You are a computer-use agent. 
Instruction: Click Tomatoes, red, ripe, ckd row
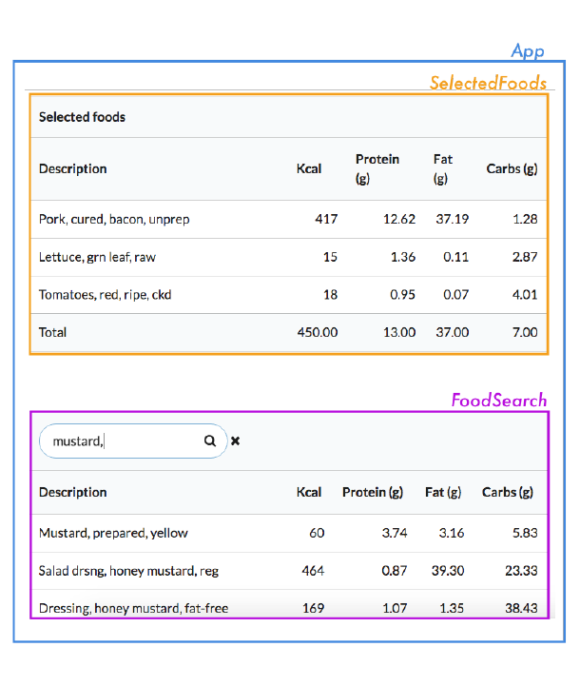[x=105, y=295]
